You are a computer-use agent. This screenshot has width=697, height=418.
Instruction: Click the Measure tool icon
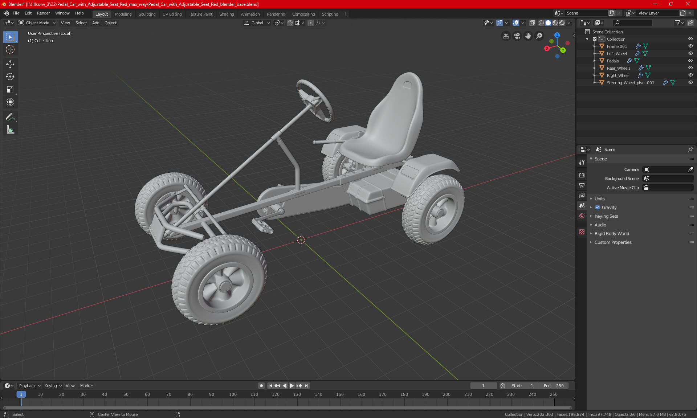[10, 130]
